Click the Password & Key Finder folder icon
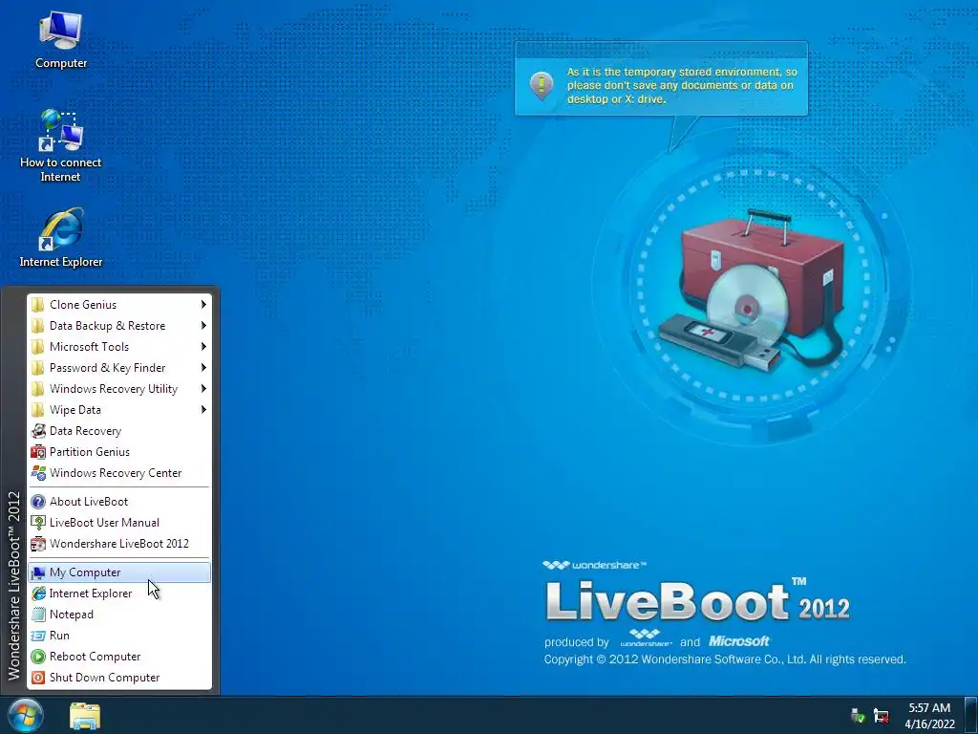 click(38, 368)
